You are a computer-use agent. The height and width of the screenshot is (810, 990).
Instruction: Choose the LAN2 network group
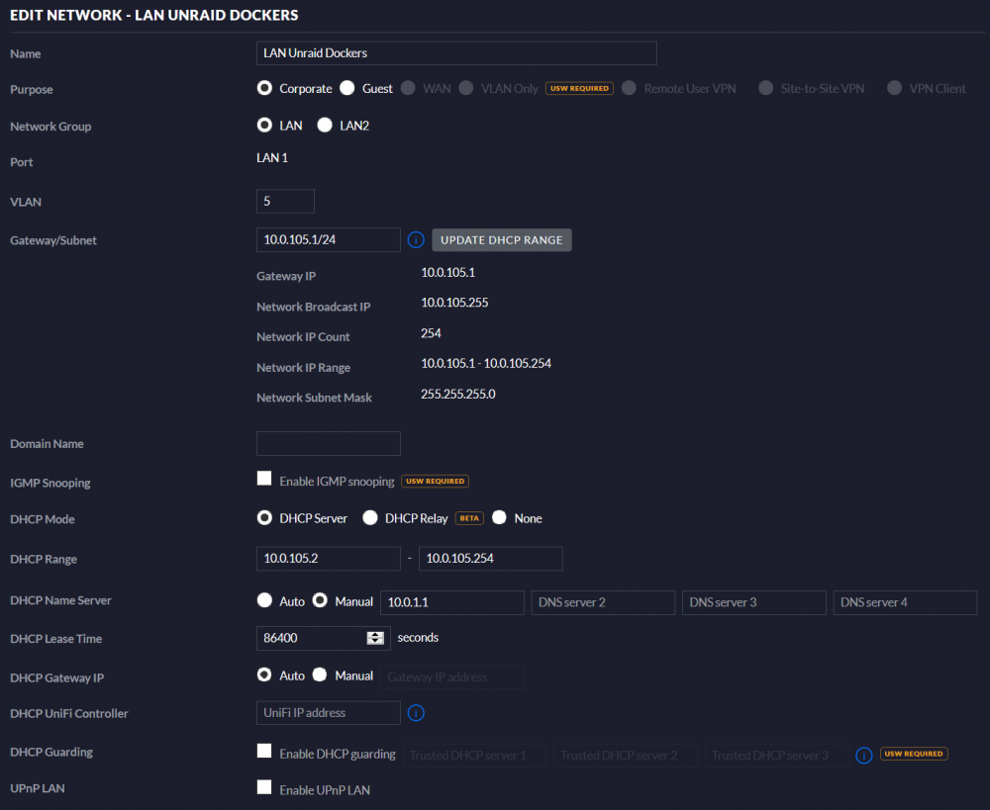(x=325, y=125)
